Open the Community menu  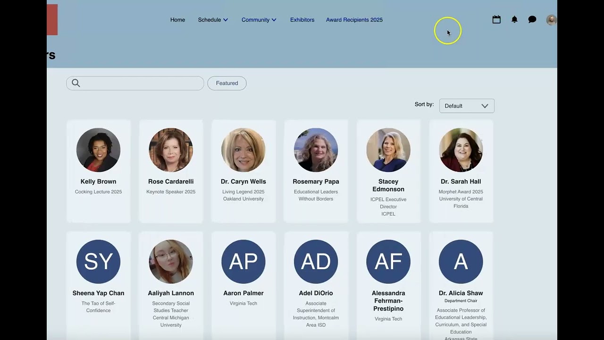point(255,20)
